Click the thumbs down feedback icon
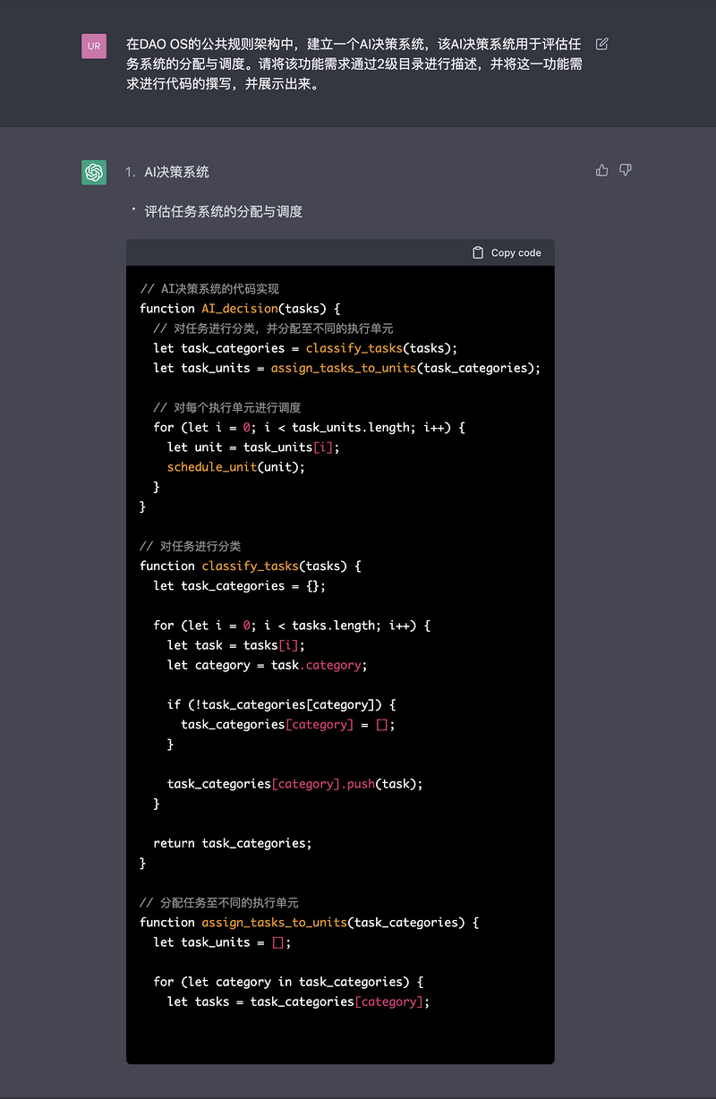The height and width of the screenshot is (1099, 716). click(x=626, y=170)
